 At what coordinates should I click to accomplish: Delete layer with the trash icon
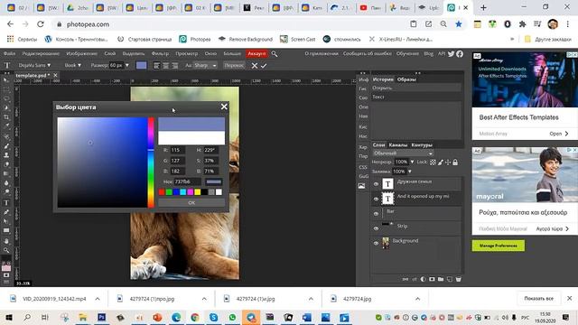click(458, 279)
